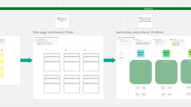The width and height of the screenshot is (191, 107).
Task: Select the upper template card under column 2
Action: click(72, 62)
